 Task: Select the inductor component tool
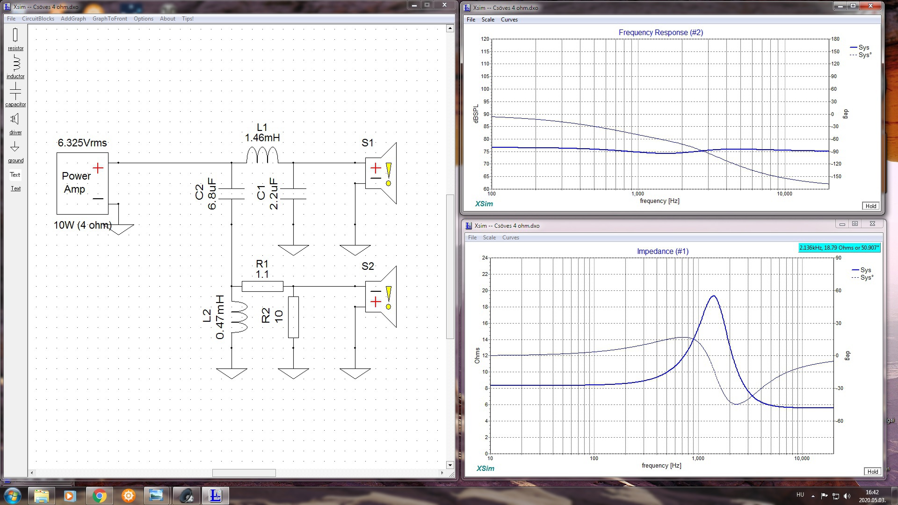tap(15, 64)
